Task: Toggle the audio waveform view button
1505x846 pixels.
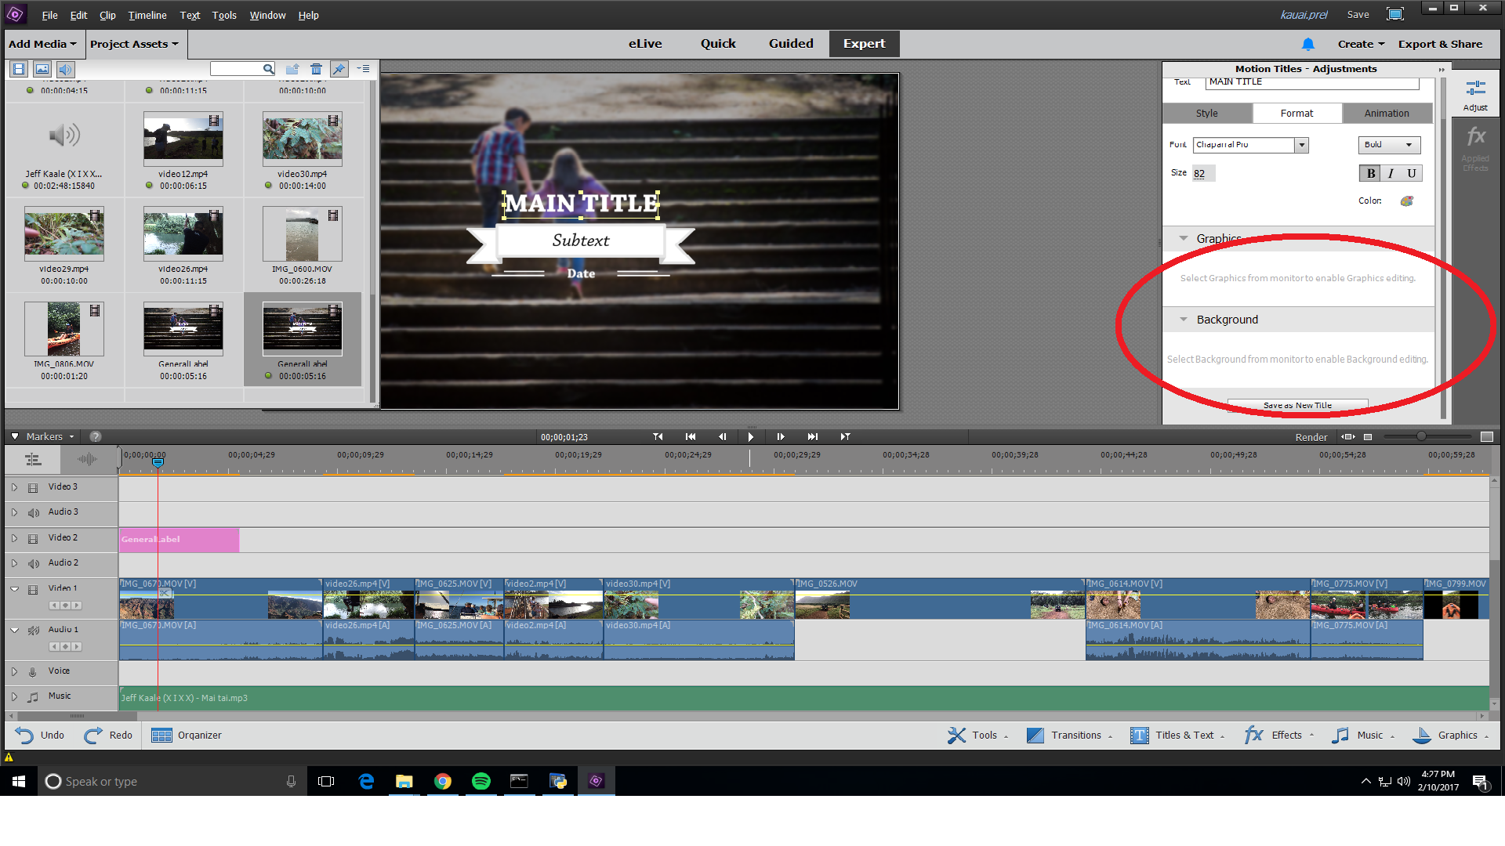Action: point(87,460)
